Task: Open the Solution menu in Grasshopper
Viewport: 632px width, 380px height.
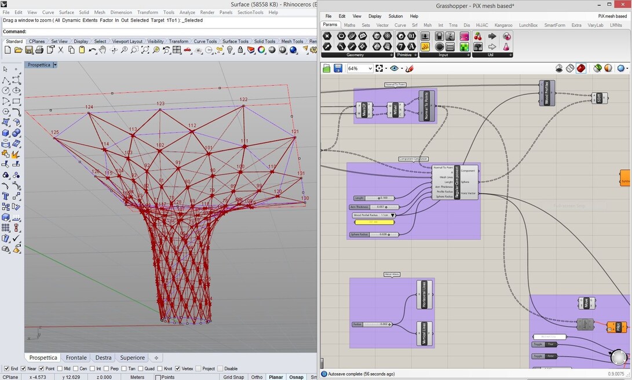Action: pyautogui.click(x=396, y=16)
